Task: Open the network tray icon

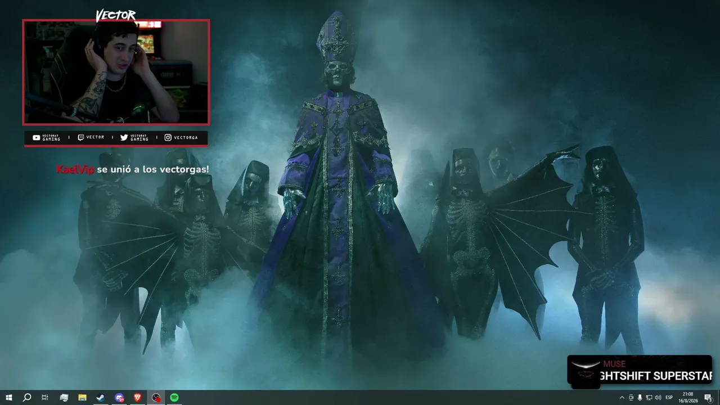Action: pos(649,398)
